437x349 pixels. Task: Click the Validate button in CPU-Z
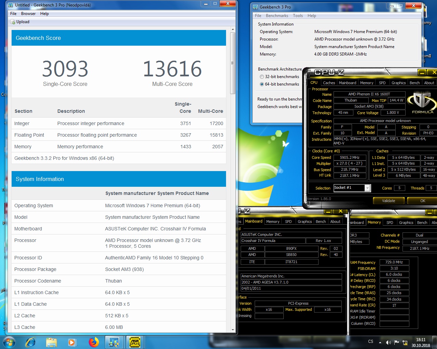click(389, 201)
